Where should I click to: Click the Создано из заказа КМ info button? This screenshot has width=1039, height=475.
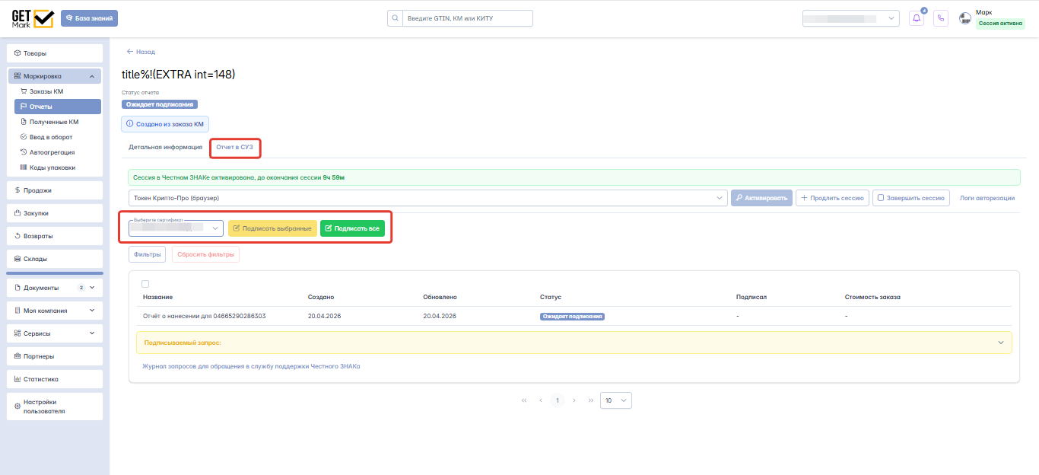click(x=164, y=123)
